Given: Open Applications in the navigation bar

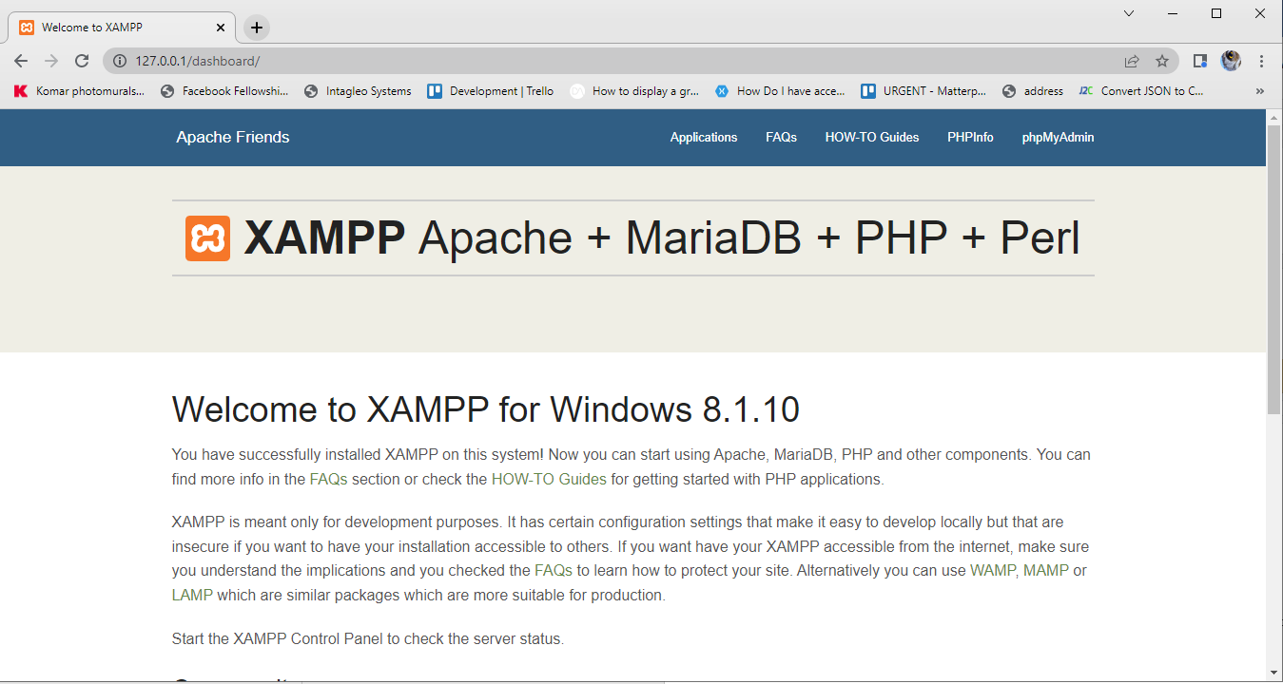Looking at the screenshot, I should click(704, 138).
